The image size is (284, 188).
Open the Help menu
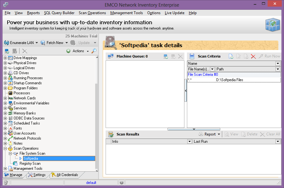click(x=193, y=13)
